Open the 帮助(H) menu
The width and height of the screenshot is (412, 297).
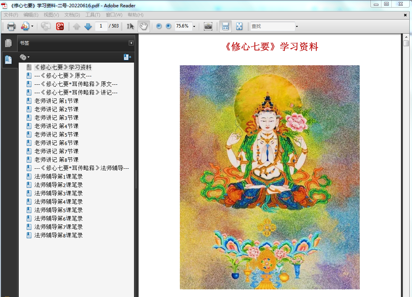pyautogui.click(x=136, y=15)
